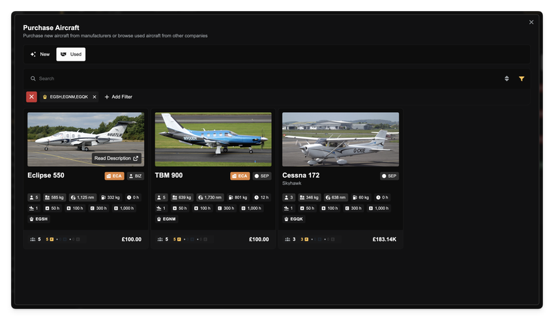This screenshot has height=320, width=554.
Task: Click Add Filter
Action: tap(118, 96)
